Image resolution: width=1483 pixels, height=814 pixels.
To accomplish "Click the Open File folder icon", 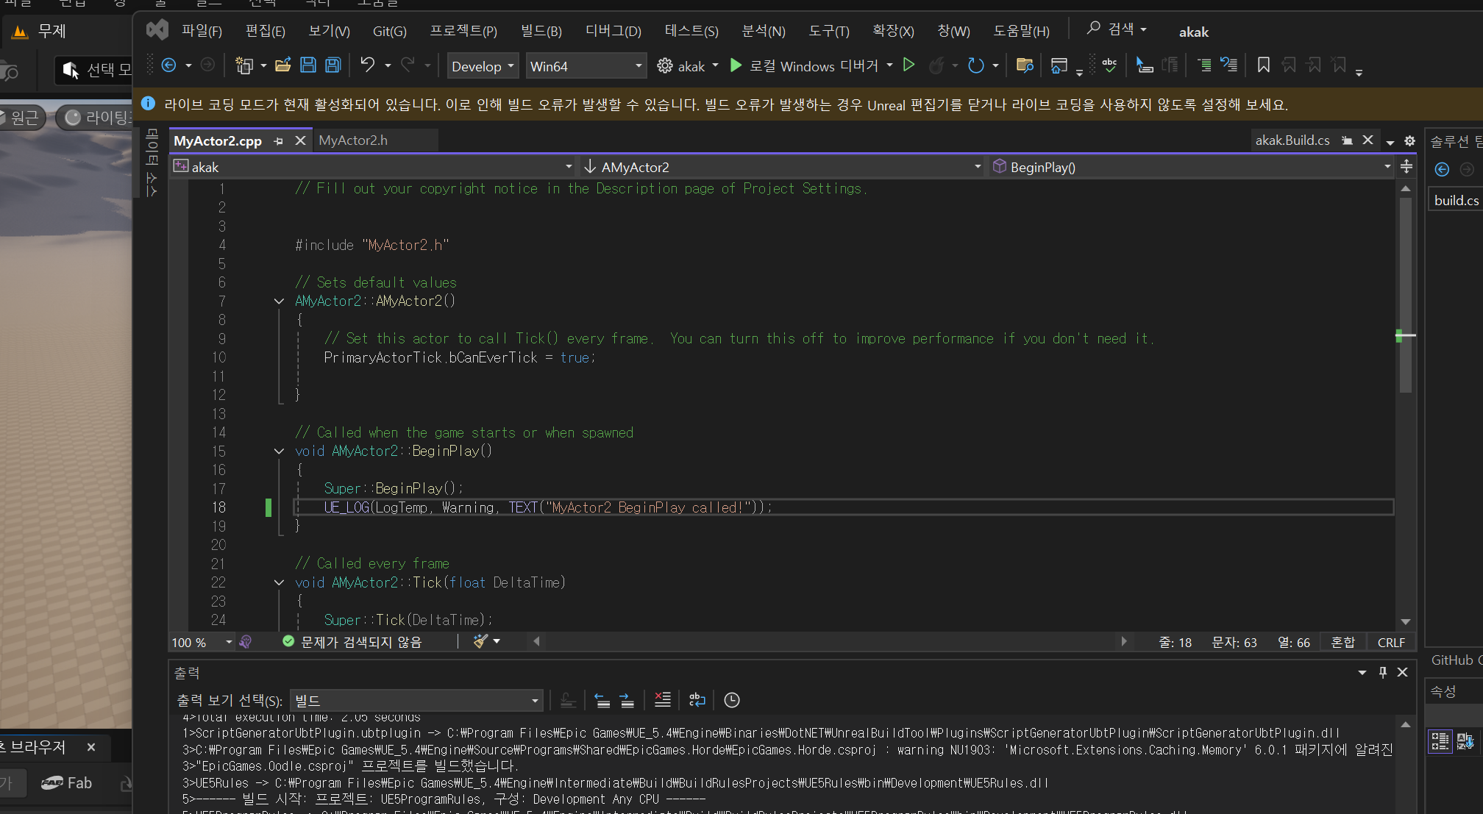I will [x=282, y=65].
